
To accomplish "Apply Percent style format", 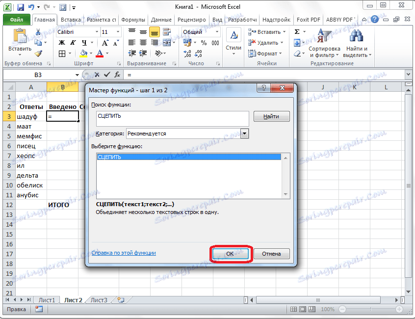I will [x=204, y=43].
